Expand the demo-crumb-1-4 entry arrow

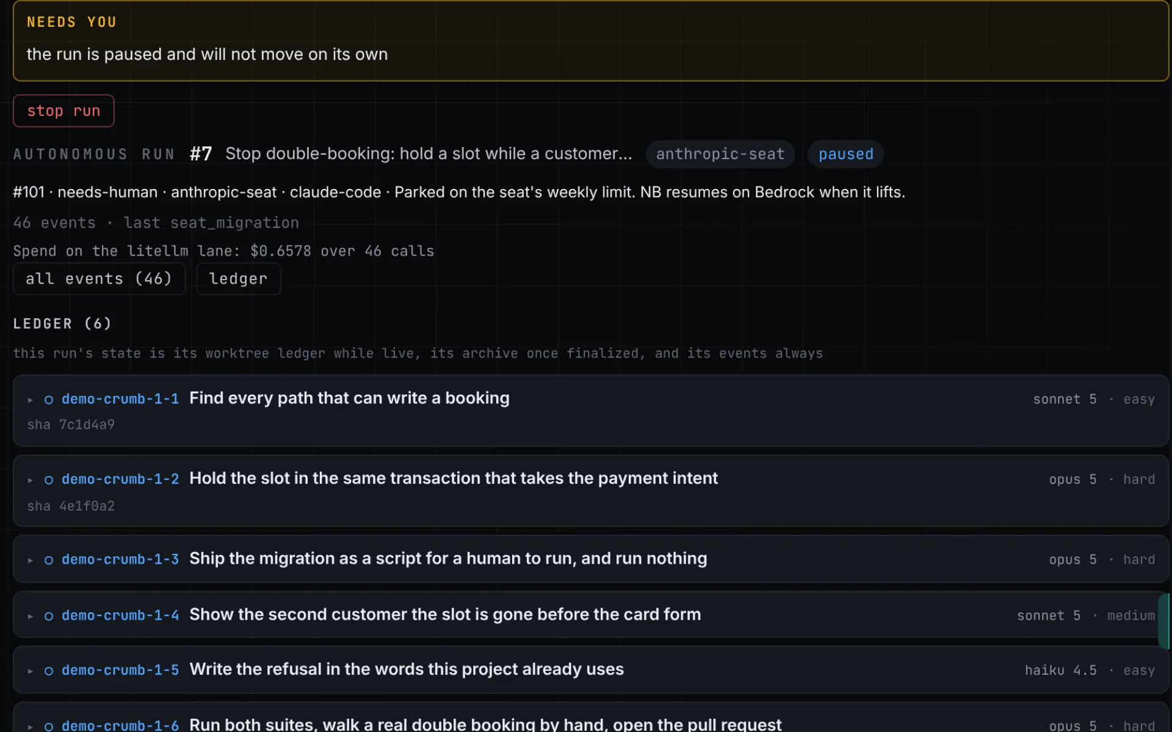[30, 616]
